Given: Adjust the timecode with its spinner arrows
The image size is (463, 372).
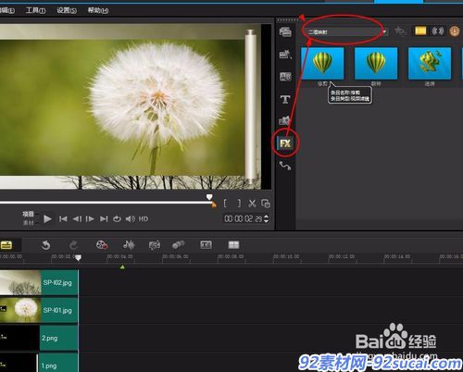Looking at the screenshot, I should (x=267, y=219).
